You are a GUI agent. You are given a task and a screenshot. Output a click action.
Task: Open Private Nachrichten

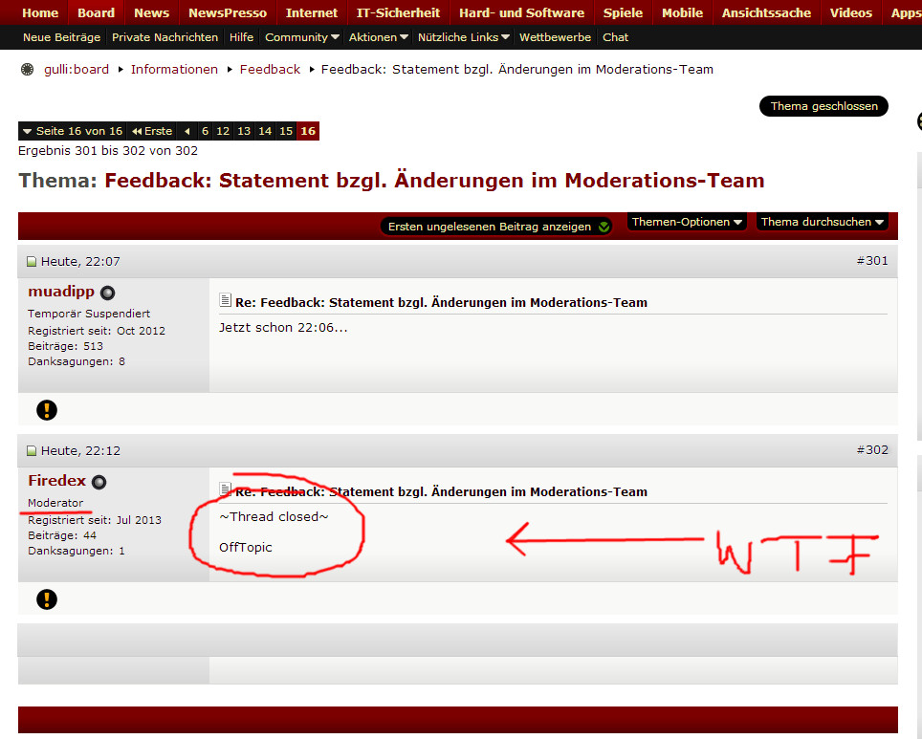click(165, 37)
